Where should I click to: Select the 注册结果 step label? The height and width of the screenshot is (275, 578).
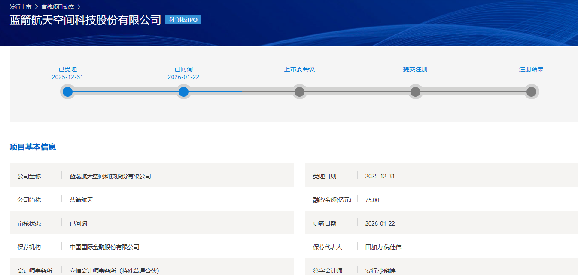tap(531, 69)
